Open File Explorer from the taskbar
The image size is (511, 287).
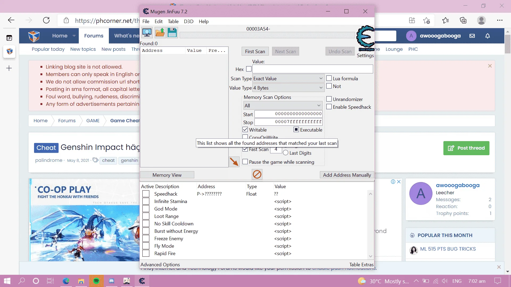coord(81,281)
